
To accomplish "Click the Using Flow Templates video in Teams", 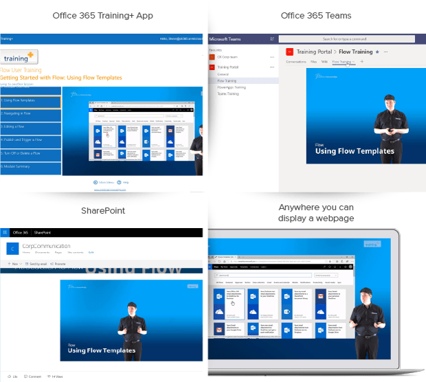I will click(x=366, y=116).
